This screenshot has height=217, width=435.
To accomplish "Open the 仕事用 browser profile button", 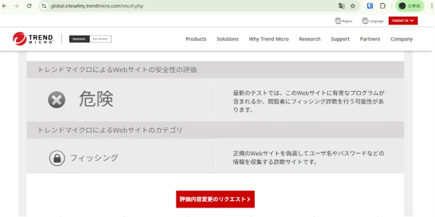I will pos(410,6).
